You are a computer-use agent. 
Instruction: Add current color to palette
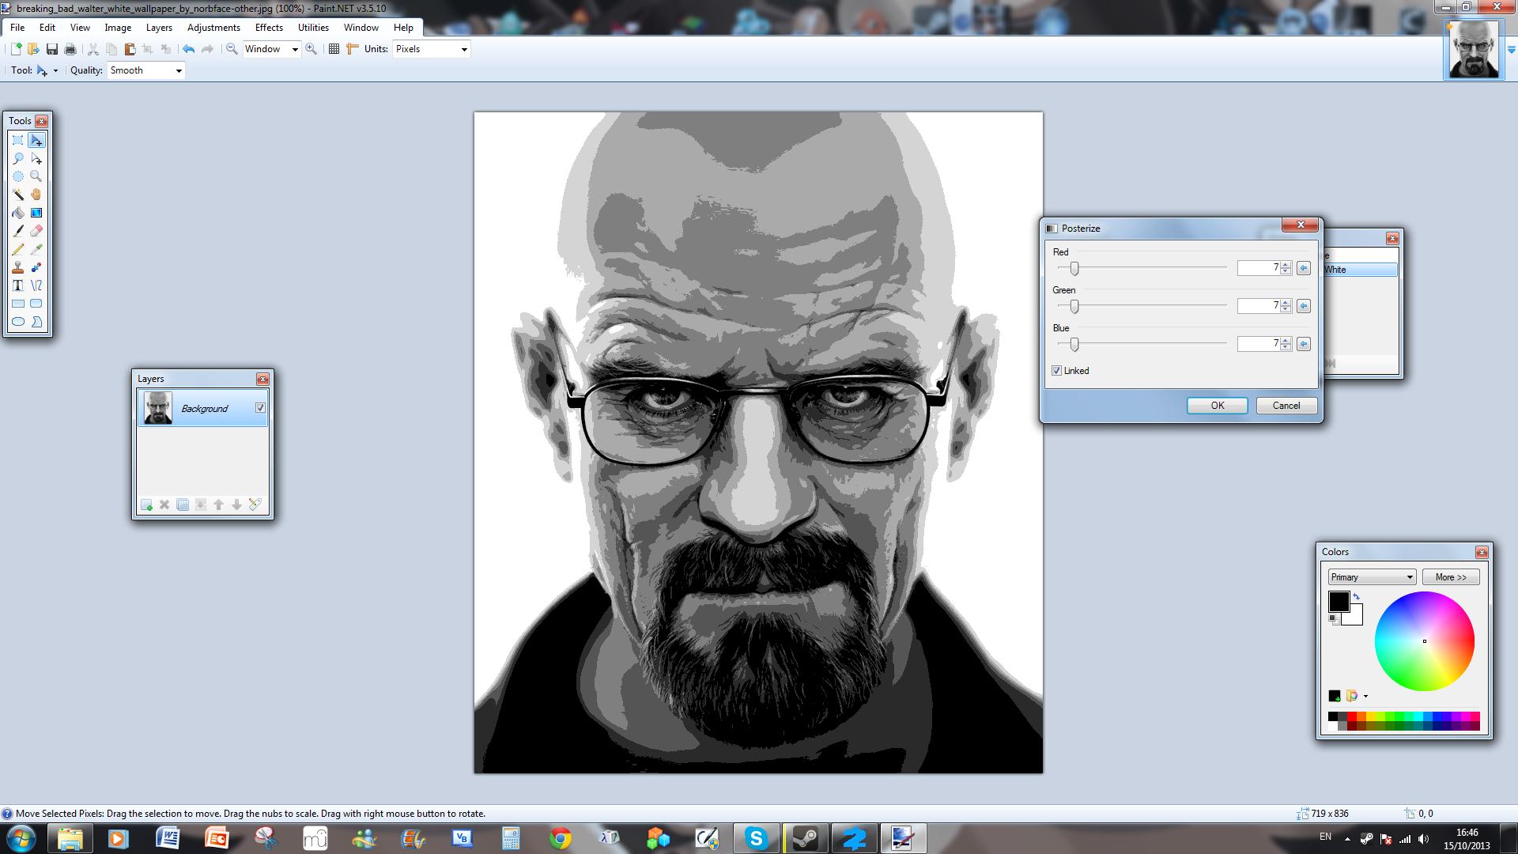1335,696
